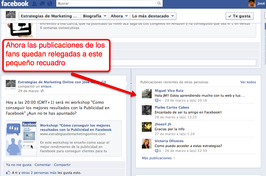The height and width of the screenshot is (176, 266).
Task: Click Ya no me gusta link
Action: [19, 165]
